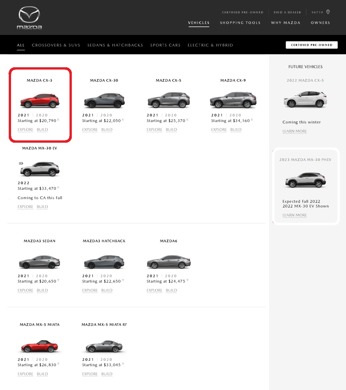Click the Mazda CX-9 title text
This screenshot has width=346, height=390.
[233, 80]
